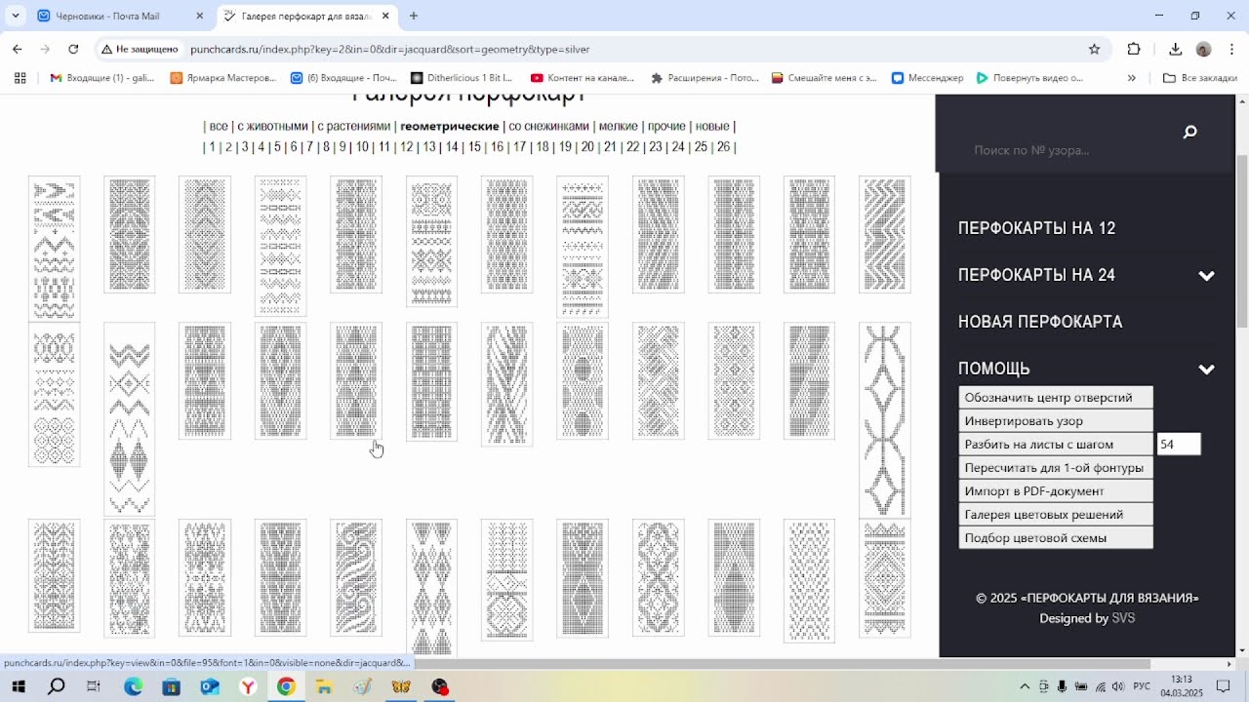The width and height of the screenshot is (1249, 702).
Task: Click the search magnifier icon in sidebar
Action: click(1189, 133)
